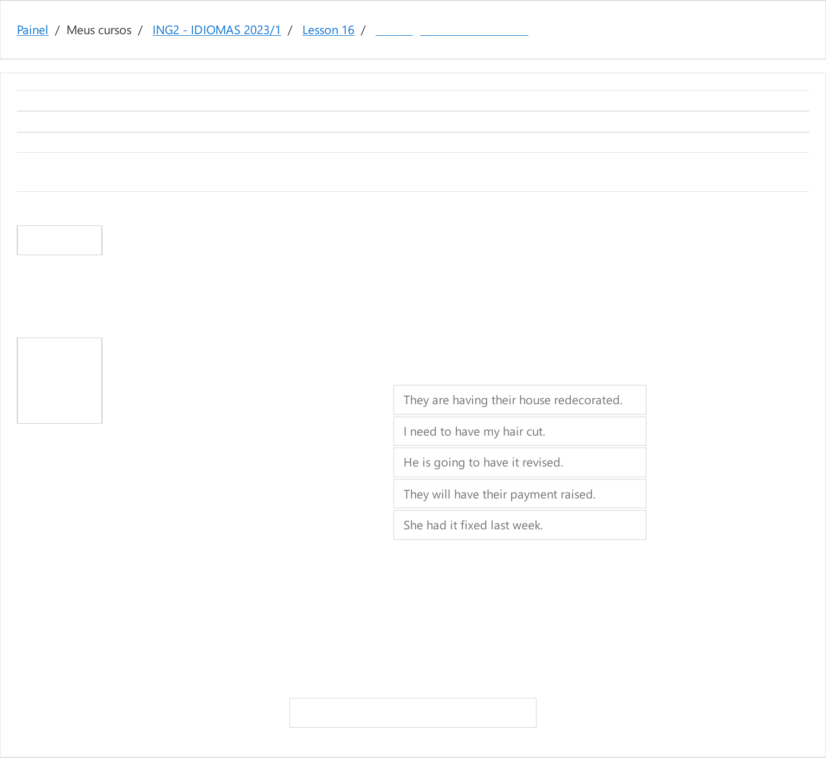Click second blank row of the summary table
The height and width of the screenshot is (758, 826).
[x=412, y=122]
